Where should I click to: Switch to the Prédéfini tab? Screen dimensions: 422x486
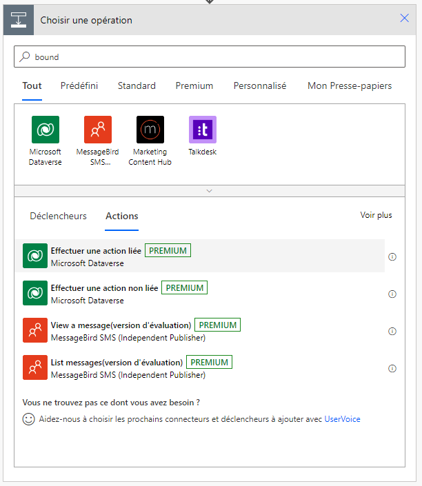79,86
